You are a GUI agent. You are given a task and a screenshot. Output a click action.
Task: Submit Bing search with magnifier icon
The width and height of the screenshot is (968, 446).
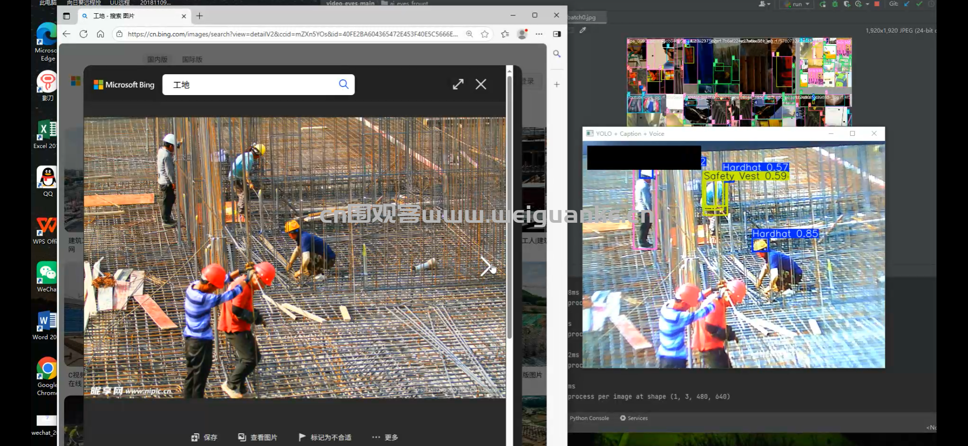coord(344,84)
